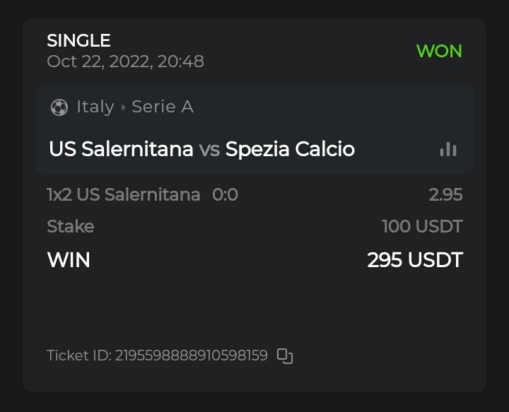Screen dimensions: 509x412
Task: Click the soccer ball sport icon
Action: 59,107
